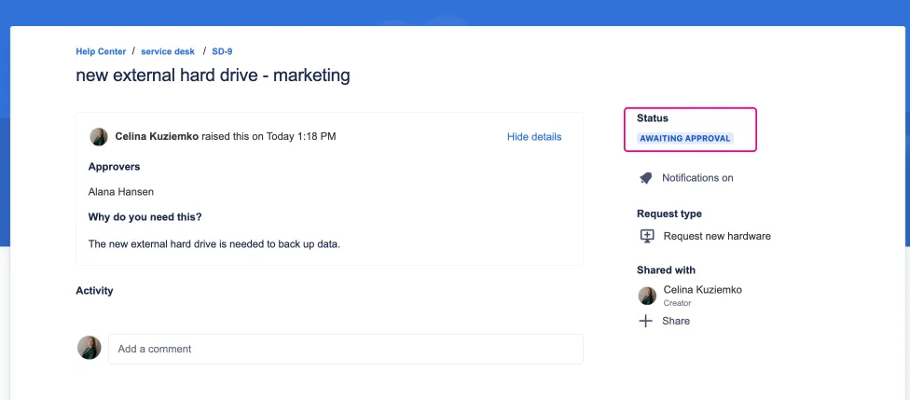The image size is (910, 400).
Task: Click the AWAITING APPROVAL status badge
Action: pyautogui.click(x=685, y=138)
